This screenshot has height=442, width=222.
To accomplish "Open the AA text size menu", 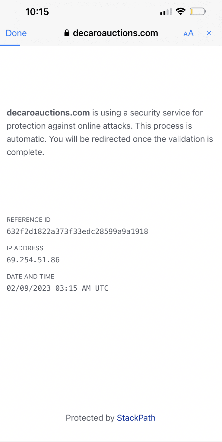I will (x=189, y=33).
